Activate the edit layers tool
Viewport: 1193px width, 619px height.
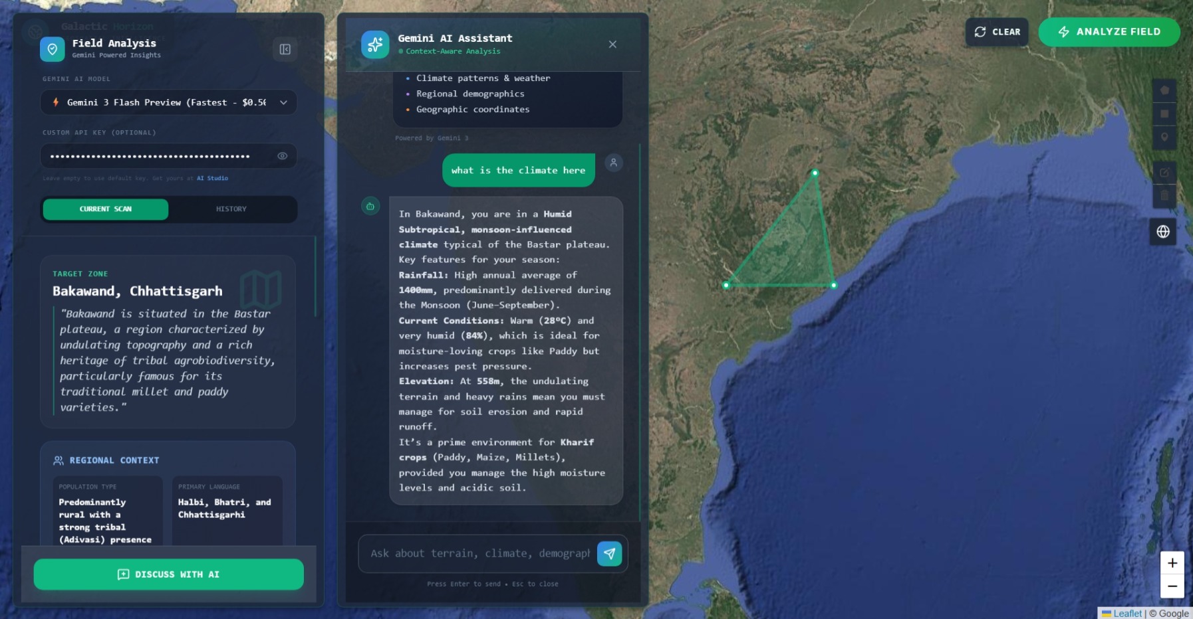click(x=1164, y=173)
